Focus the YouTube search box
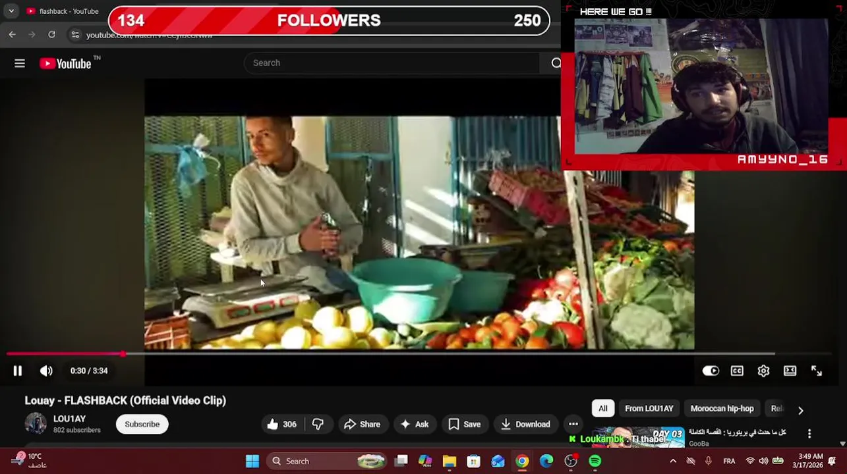The height and width of the screenshot is (474, 847). pos(392,63)
